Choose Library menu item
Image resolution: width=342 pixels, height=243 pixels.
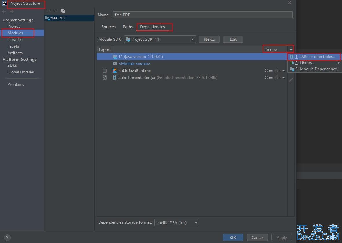click(314, 63)
